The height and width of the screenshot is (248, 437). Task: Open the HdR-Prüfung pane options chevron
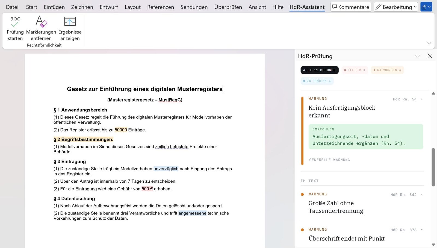[417, 56]
